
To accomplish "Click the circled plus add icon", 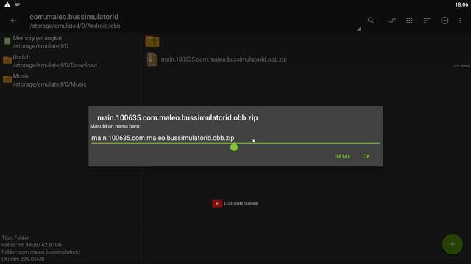I will point(445,21).
